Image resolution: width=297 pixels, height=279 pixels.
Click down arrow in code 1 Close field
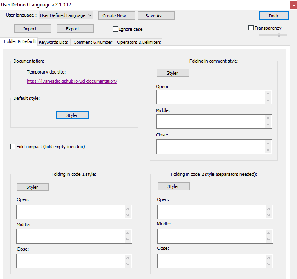(128, 264)
